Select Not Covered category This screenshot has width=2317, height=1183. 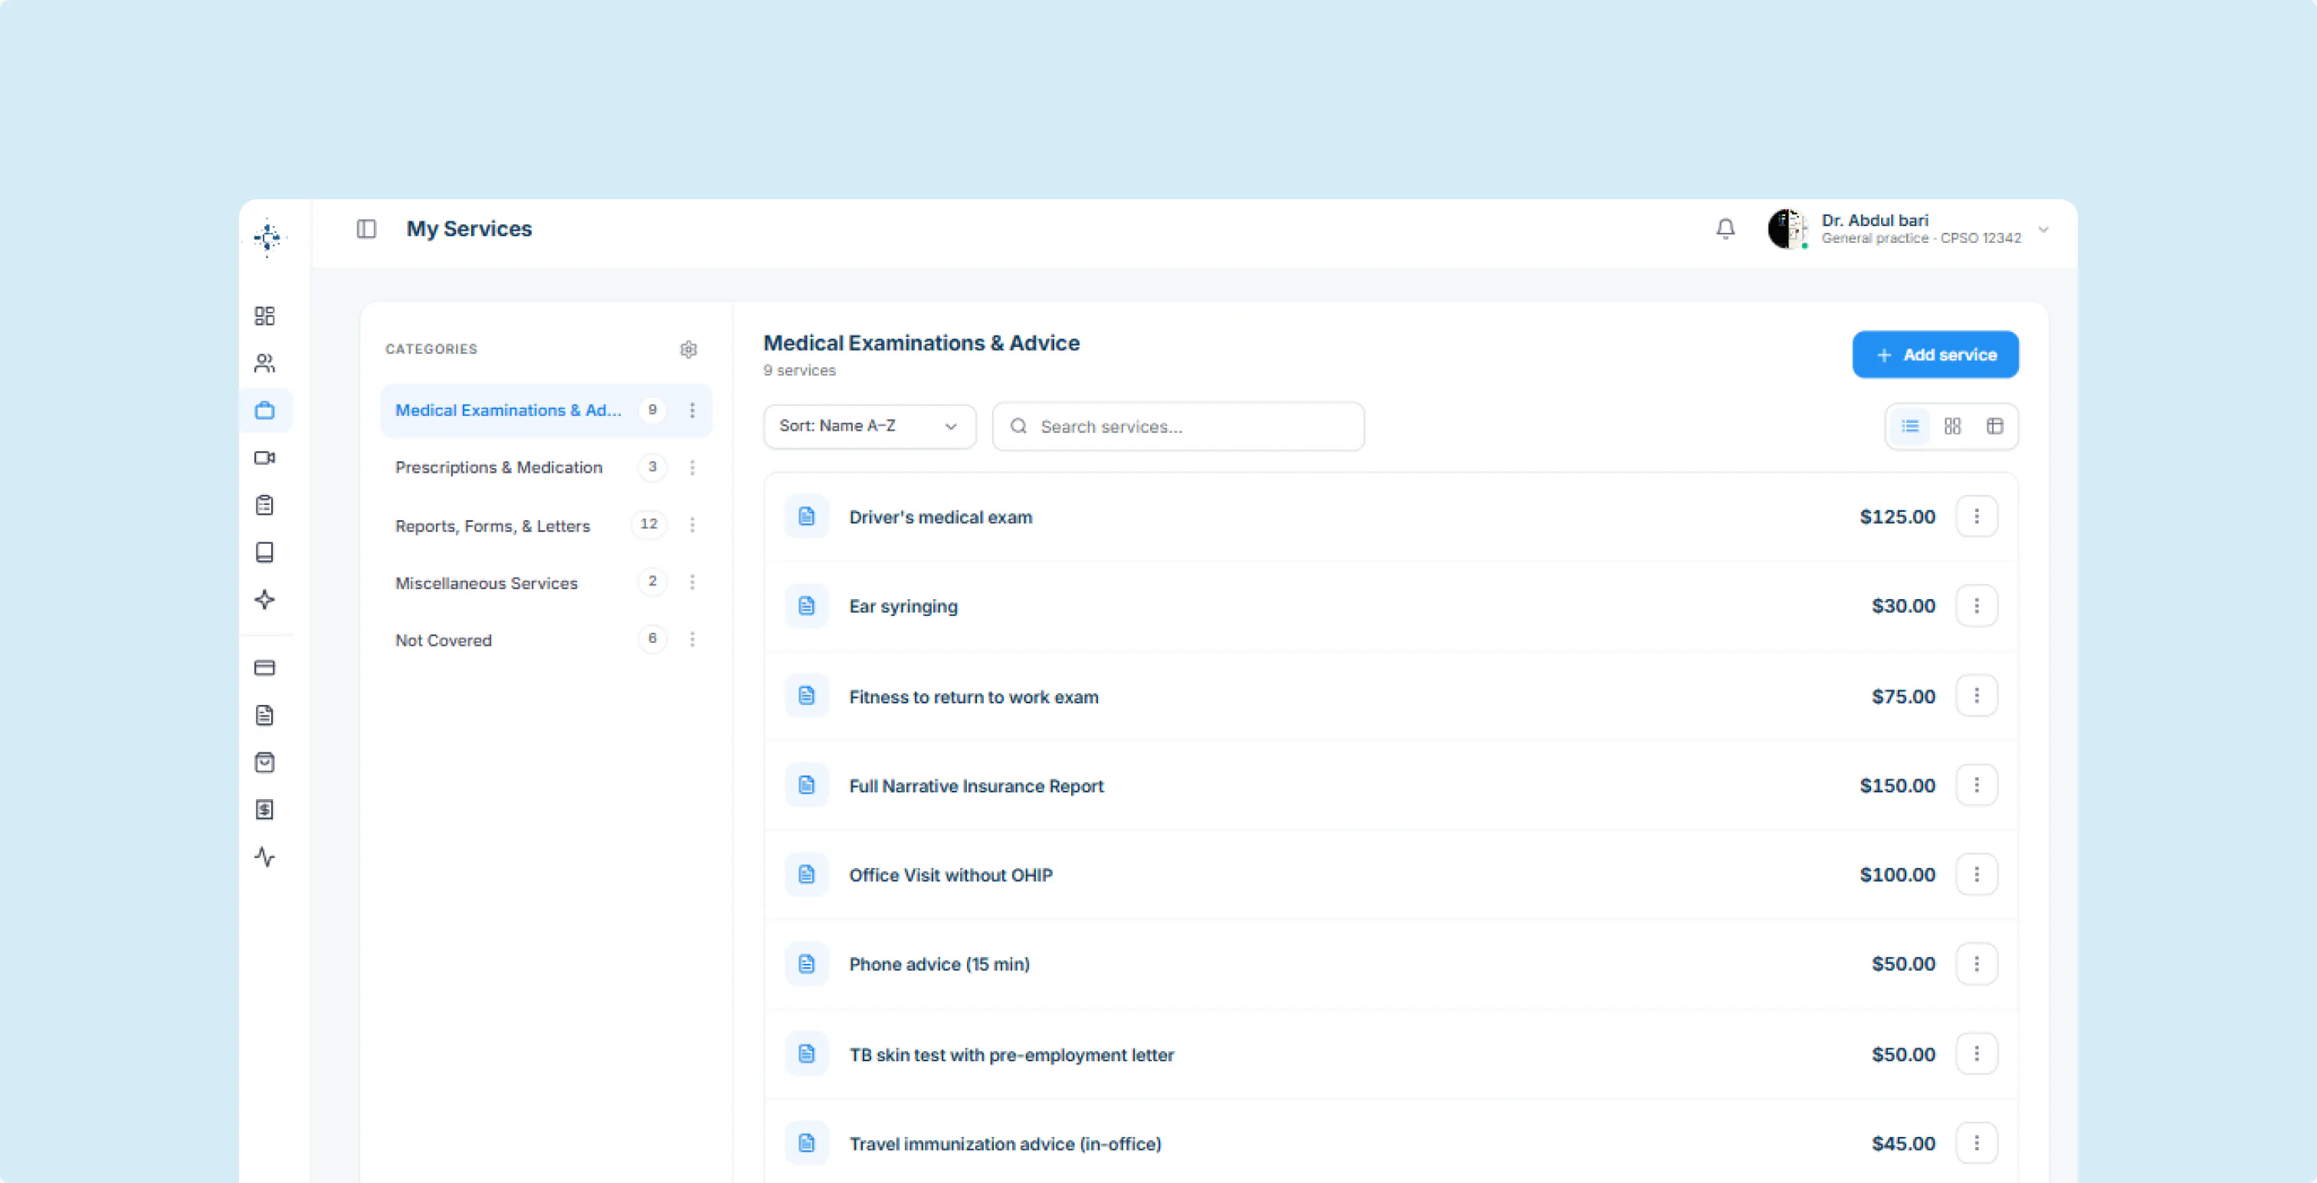tap(545, 639)
